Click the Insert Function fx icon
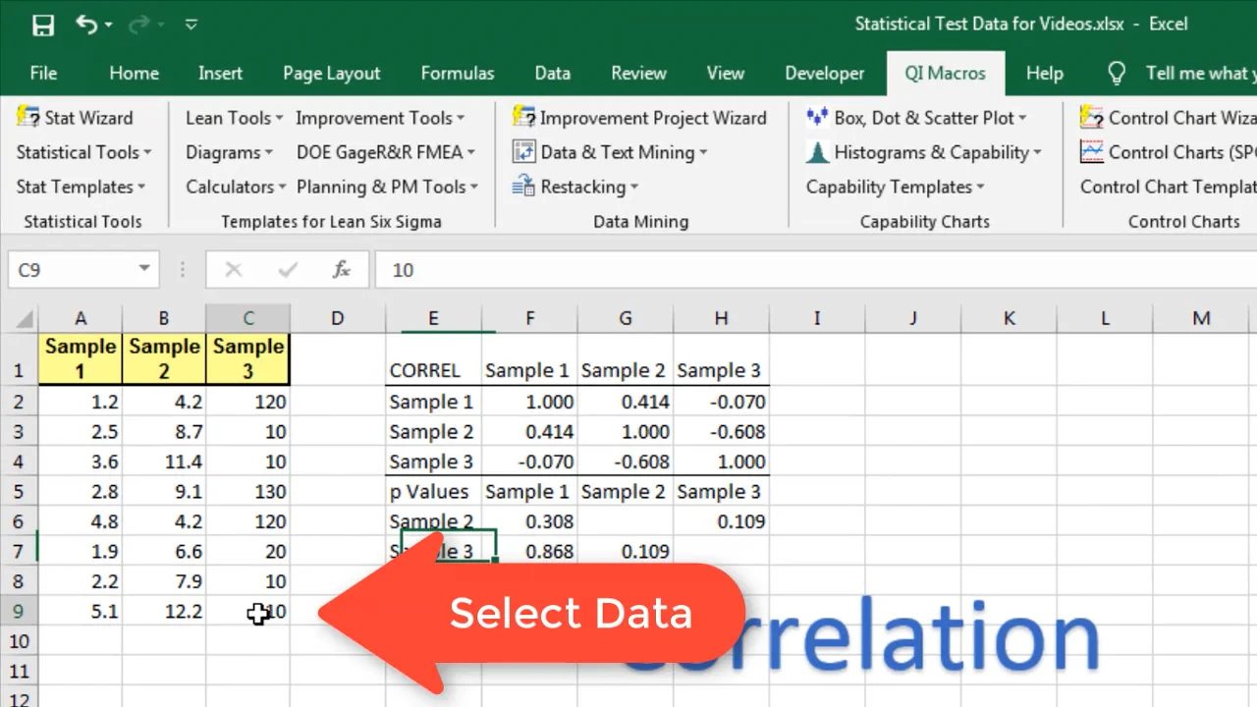 point(341,270)
